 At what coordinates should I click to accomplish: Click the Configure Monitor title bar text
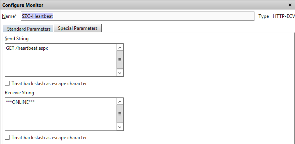tap(23, 5)
